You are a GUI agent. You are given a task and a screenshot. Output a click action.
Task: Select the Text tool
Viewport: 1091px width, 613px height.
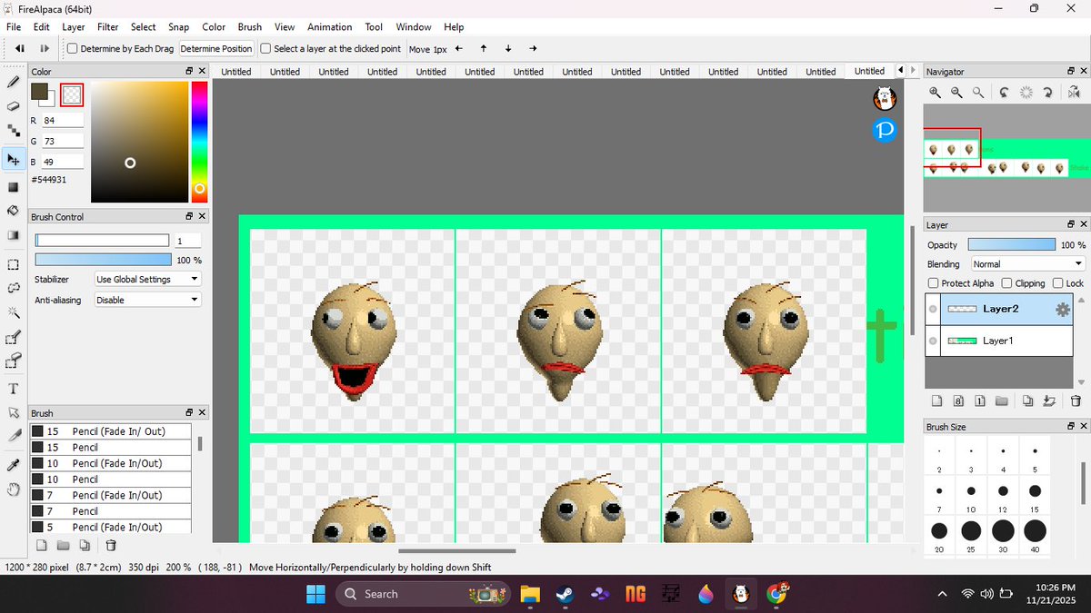pos(14,390)
